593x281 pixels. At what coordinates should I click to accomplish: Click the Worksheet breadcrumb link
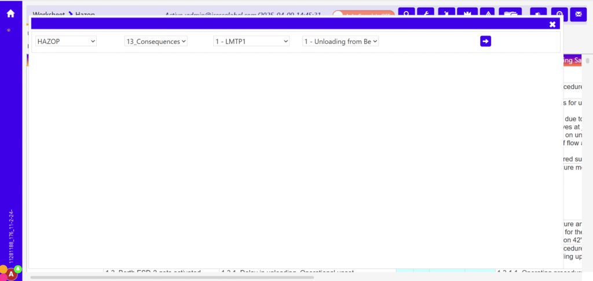tap(49, 13)
